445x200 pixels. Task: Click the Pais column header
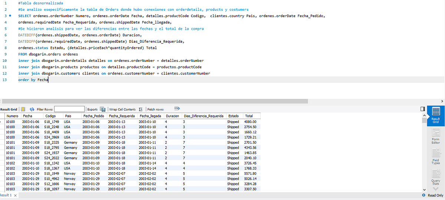(72, 116)
